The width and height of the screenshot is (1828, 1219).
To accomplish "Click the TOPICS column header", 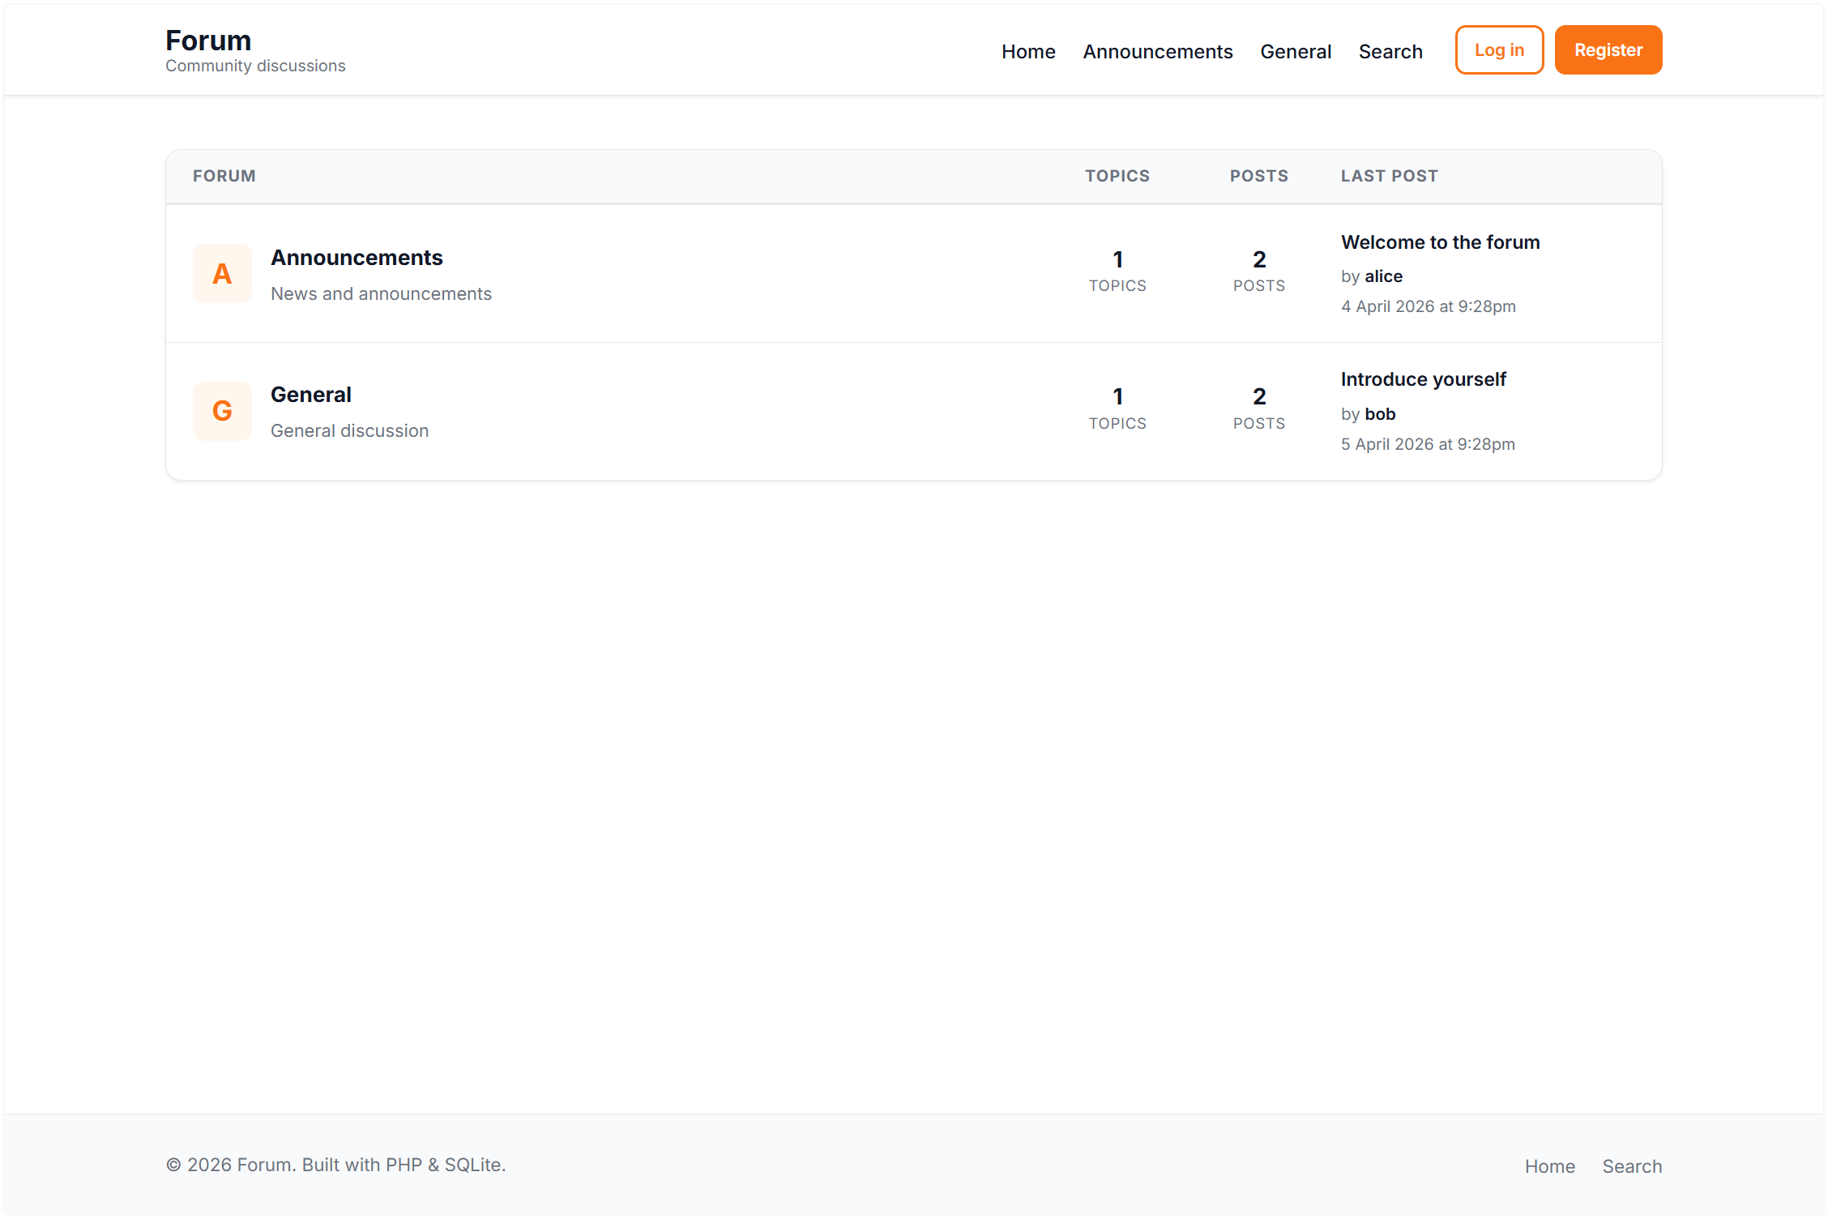I will tap(1117, 176).
